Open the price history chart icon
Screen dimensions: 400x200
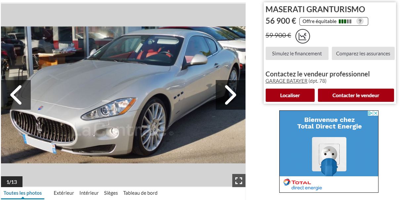click(303, 36)
